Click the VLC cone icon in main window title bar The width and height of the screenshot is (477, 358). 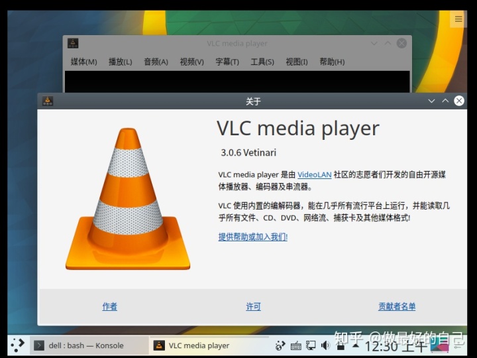(73, 43)
